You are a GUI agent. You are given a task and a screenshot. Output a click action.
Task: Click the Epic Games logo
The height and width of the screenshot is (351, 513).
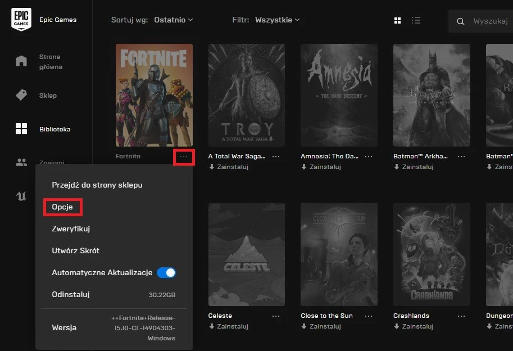coord(21,20)
